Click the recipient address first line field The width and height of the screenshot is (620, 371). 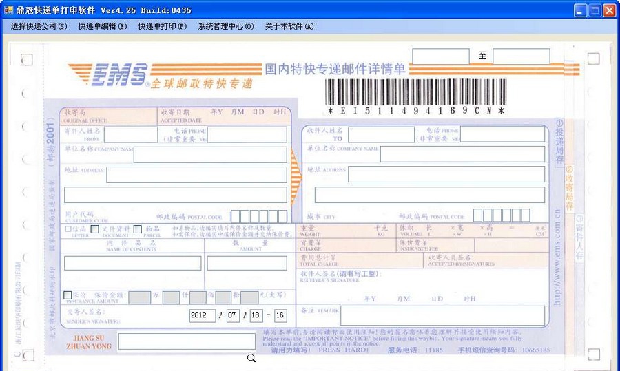[446, 175]
